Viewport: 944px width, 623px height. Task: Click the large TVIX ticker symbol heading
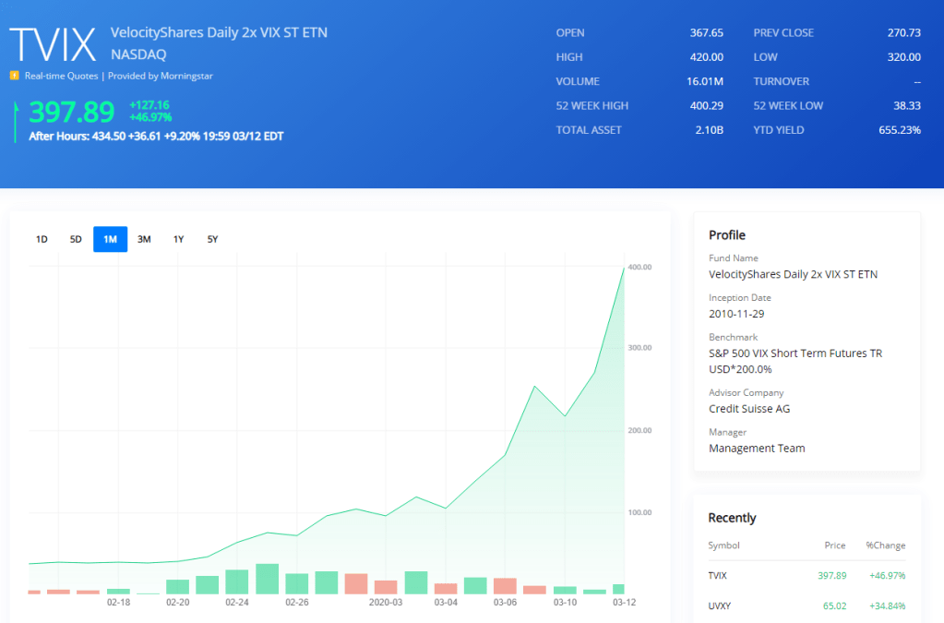[x=53, y=44]
